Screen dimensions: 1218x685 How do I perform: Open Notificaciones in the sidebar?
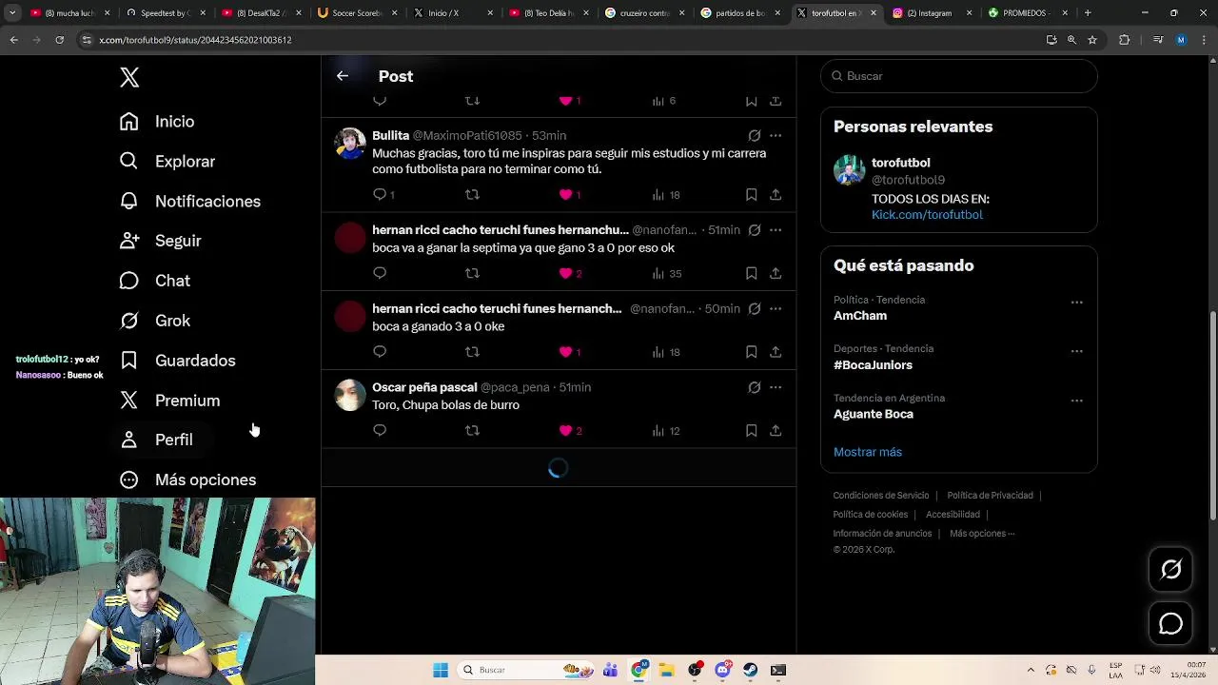190,202
